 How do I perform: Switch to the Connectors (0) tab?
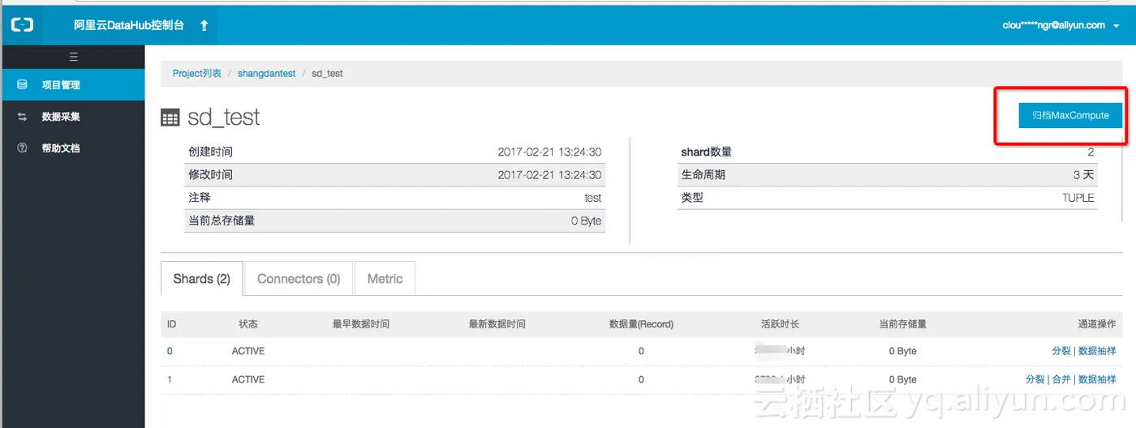tap(299, 279)
